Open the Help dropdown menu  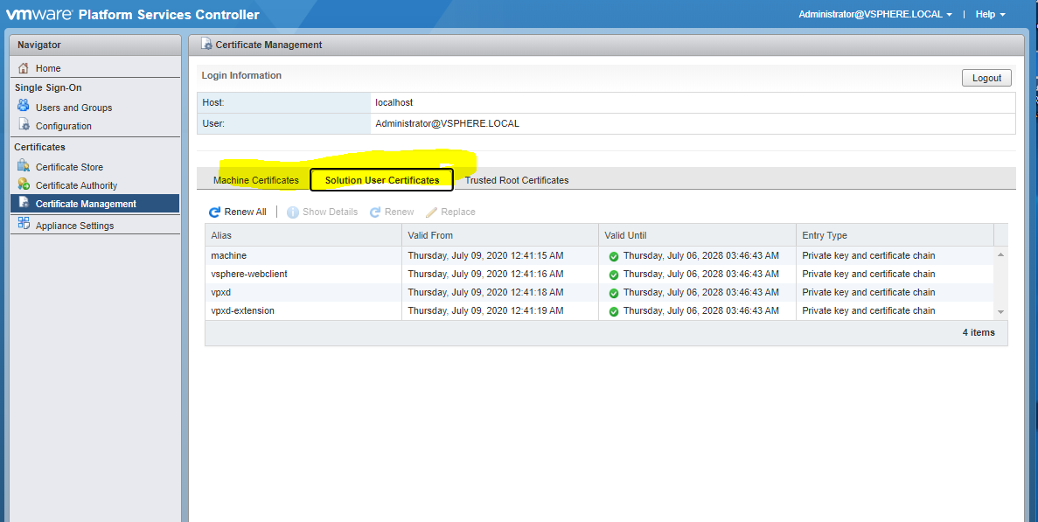(x=990, y=14)
